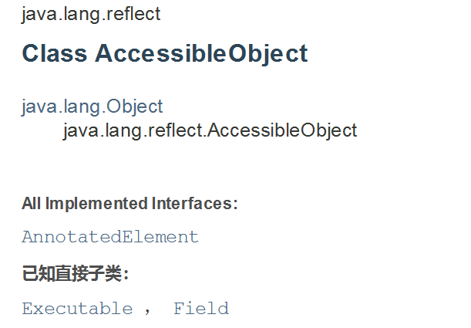
Task: Click the word Interfaces in the bold label
Action: tap(192, 204)
